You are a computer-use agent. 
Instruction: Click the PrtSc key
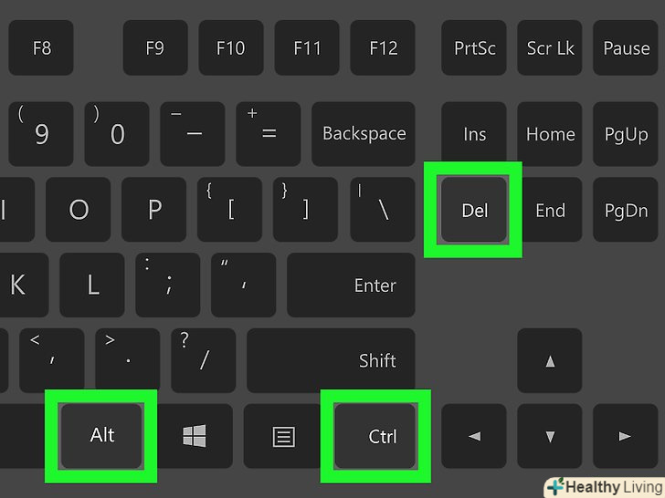coord(474,47)
